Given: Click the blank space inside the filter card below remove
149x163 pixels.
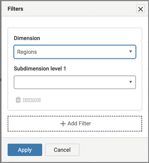Looking at the screenshot, I should [x=75, y=106].
